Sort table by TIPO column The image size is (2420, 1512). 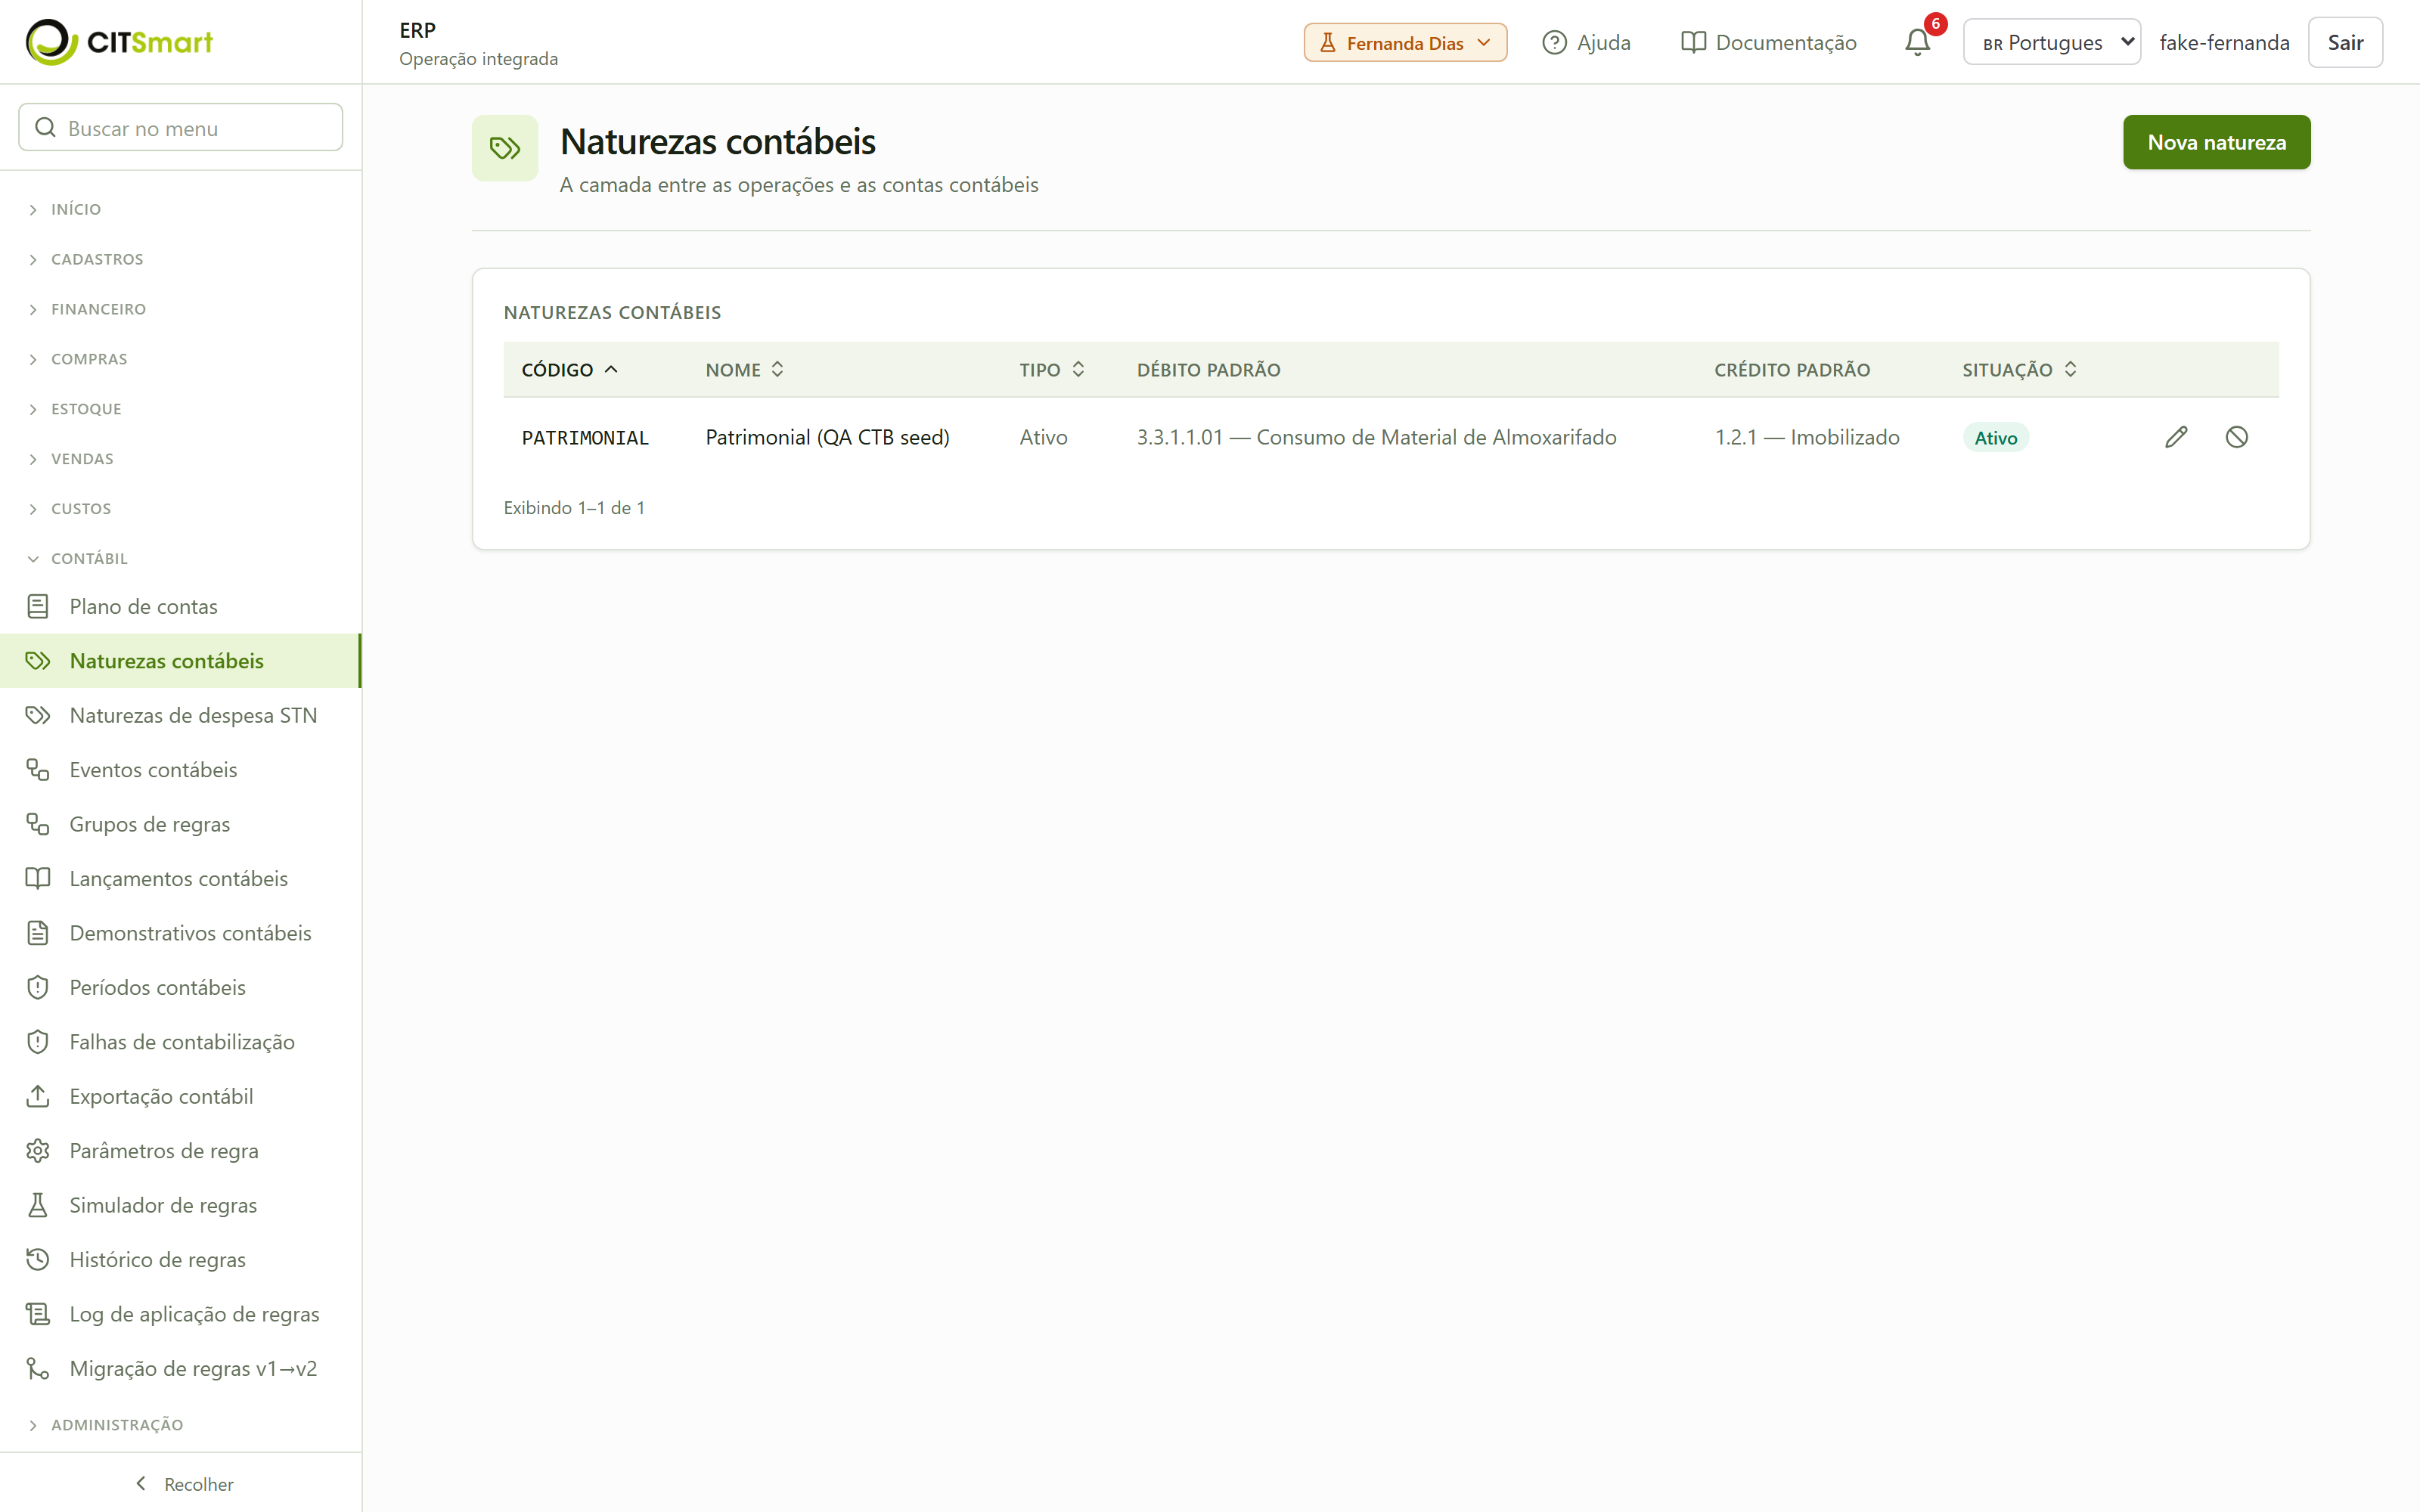click(1052, 370)
